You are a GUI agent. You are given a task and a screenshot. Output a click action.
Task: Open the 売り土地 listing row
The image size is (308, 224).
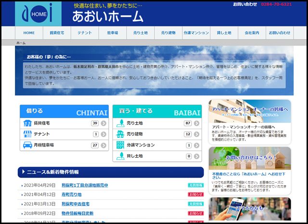(x=157, y=123)
